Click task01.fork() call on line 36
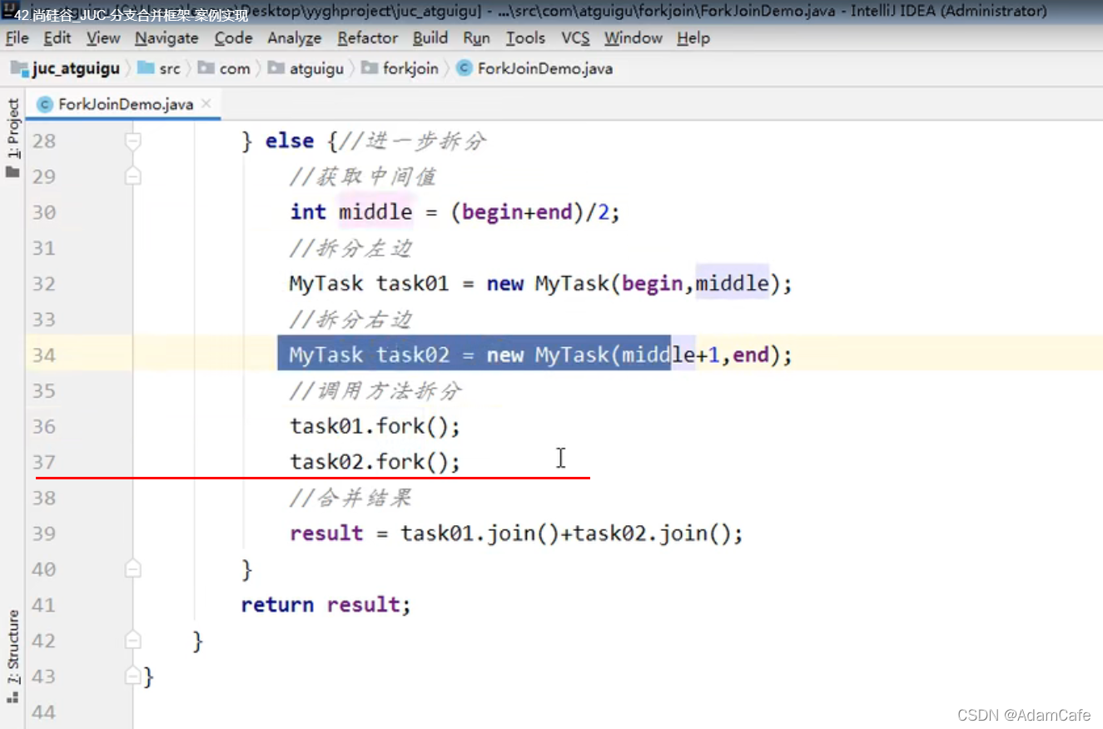1103x729 pixels. (375, 427)
